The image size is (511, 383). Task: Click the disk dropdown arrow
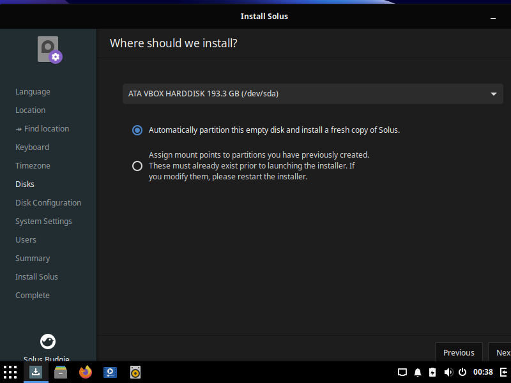point(493,94)
